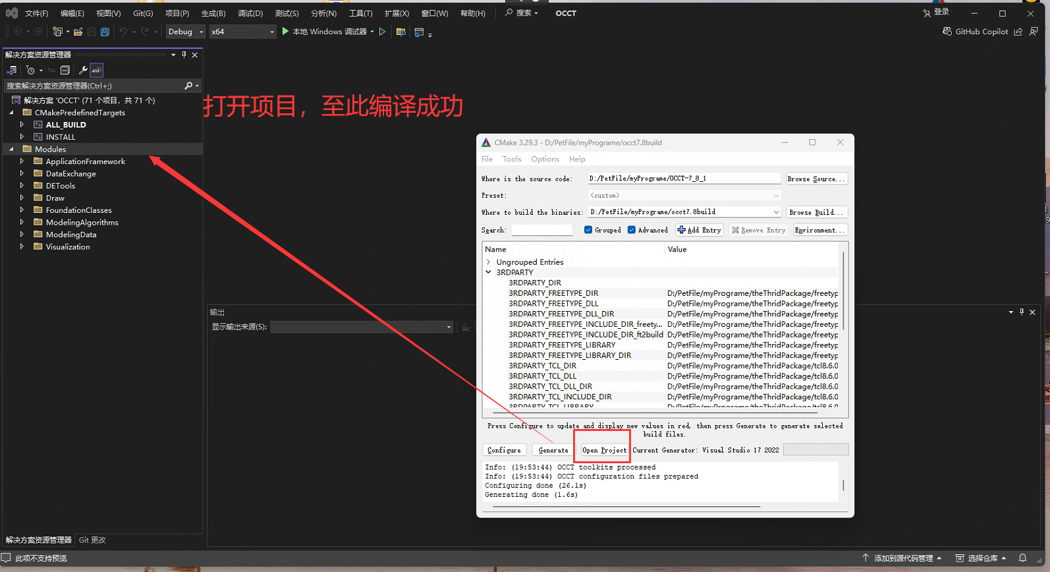
Task: Select the Visualization folder in the tree
Action: point(68,247)
